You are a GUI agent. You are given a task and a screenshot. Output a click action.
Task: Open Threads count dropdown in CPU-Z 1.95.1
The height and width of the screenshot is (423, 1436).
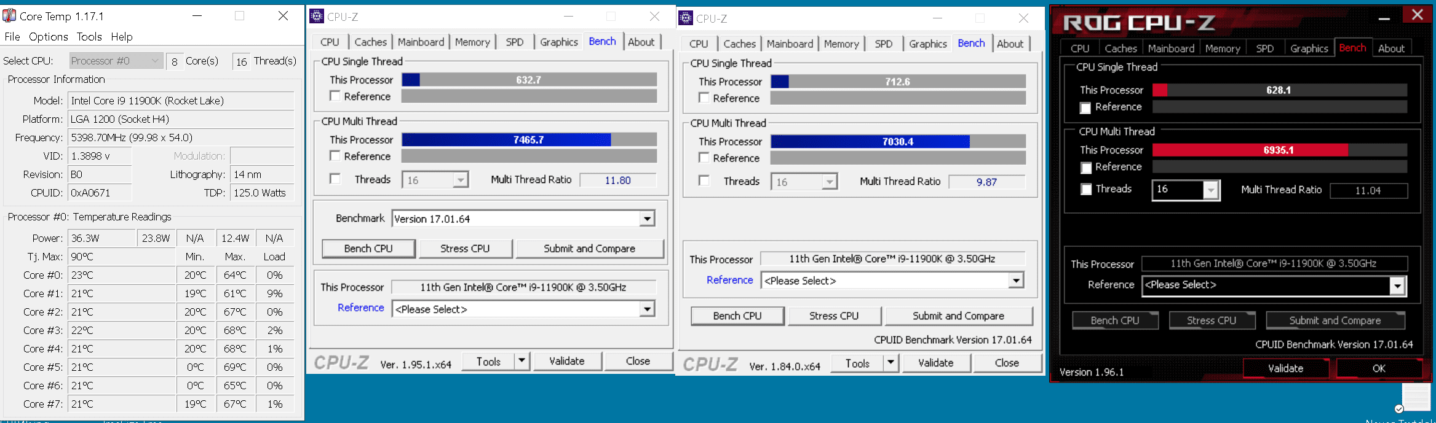[x=460, y=180]
